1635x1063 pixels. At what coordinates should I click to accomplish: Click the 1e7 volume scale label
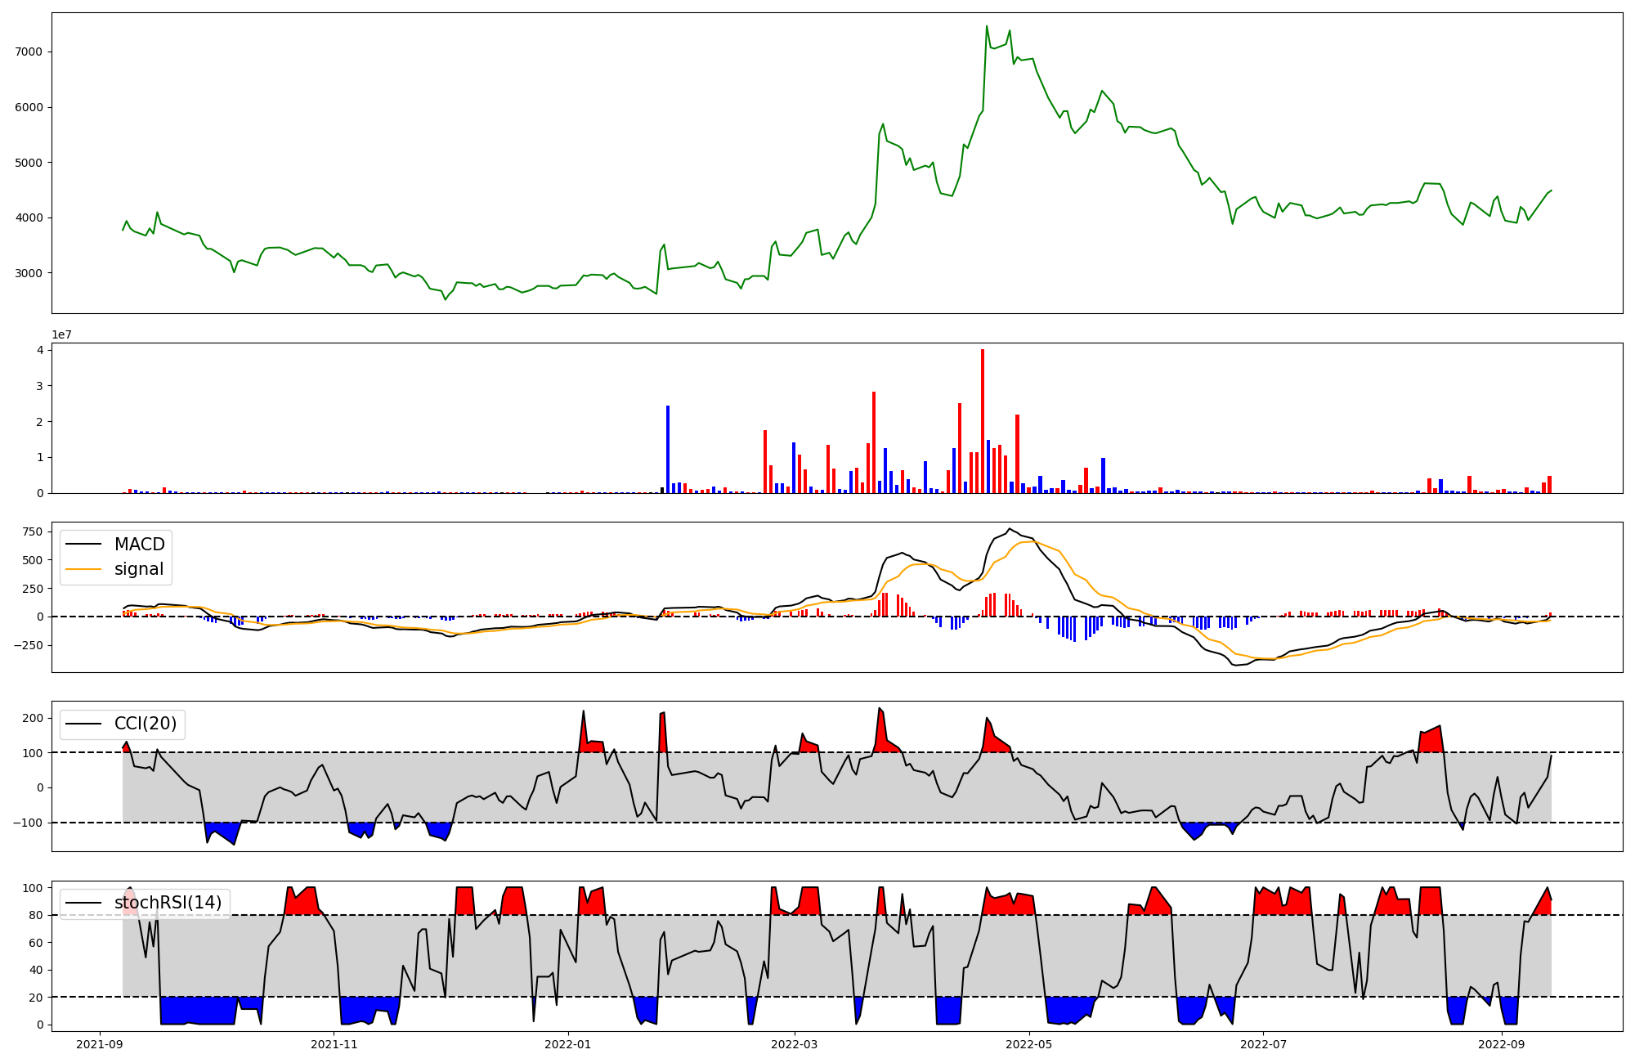tap(61, 334)
